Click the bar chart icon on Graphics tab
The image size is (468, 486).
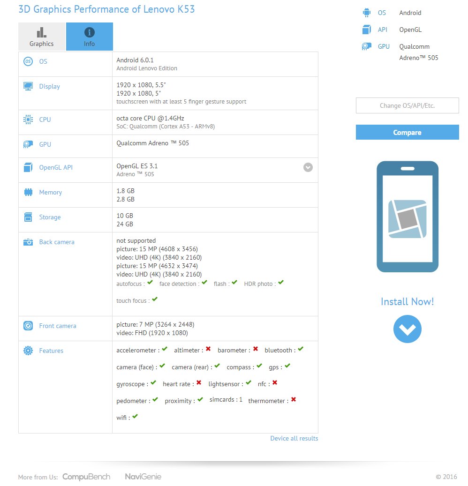pos(42,32)
